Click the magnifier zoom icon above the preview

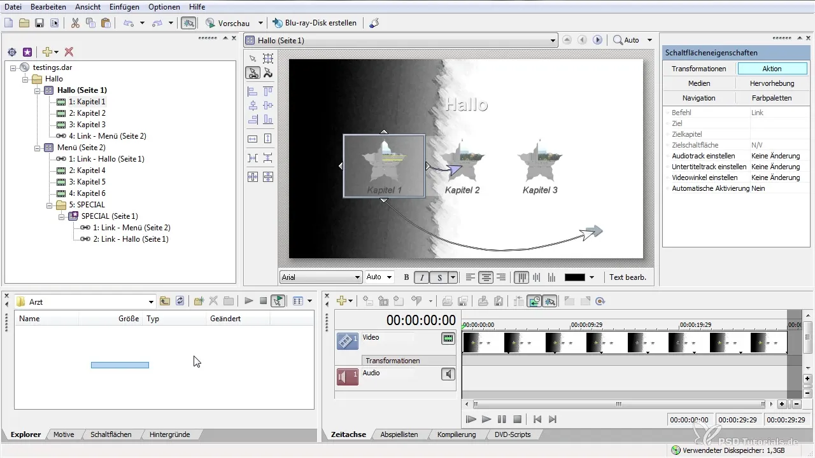coord(618,40)
